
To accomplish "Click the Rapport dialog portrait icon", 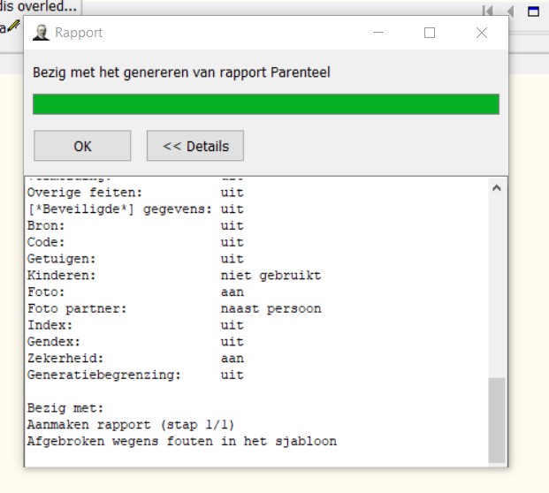I will [x=41, y=33].
